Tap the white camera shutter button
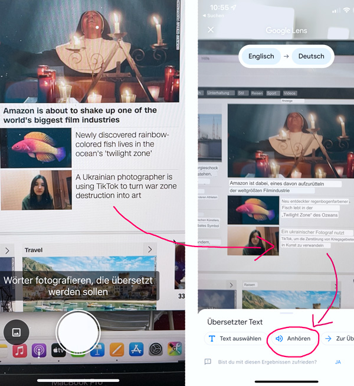Image resolution: width=354 pixels, height=386 pixels. coord(78,332)
